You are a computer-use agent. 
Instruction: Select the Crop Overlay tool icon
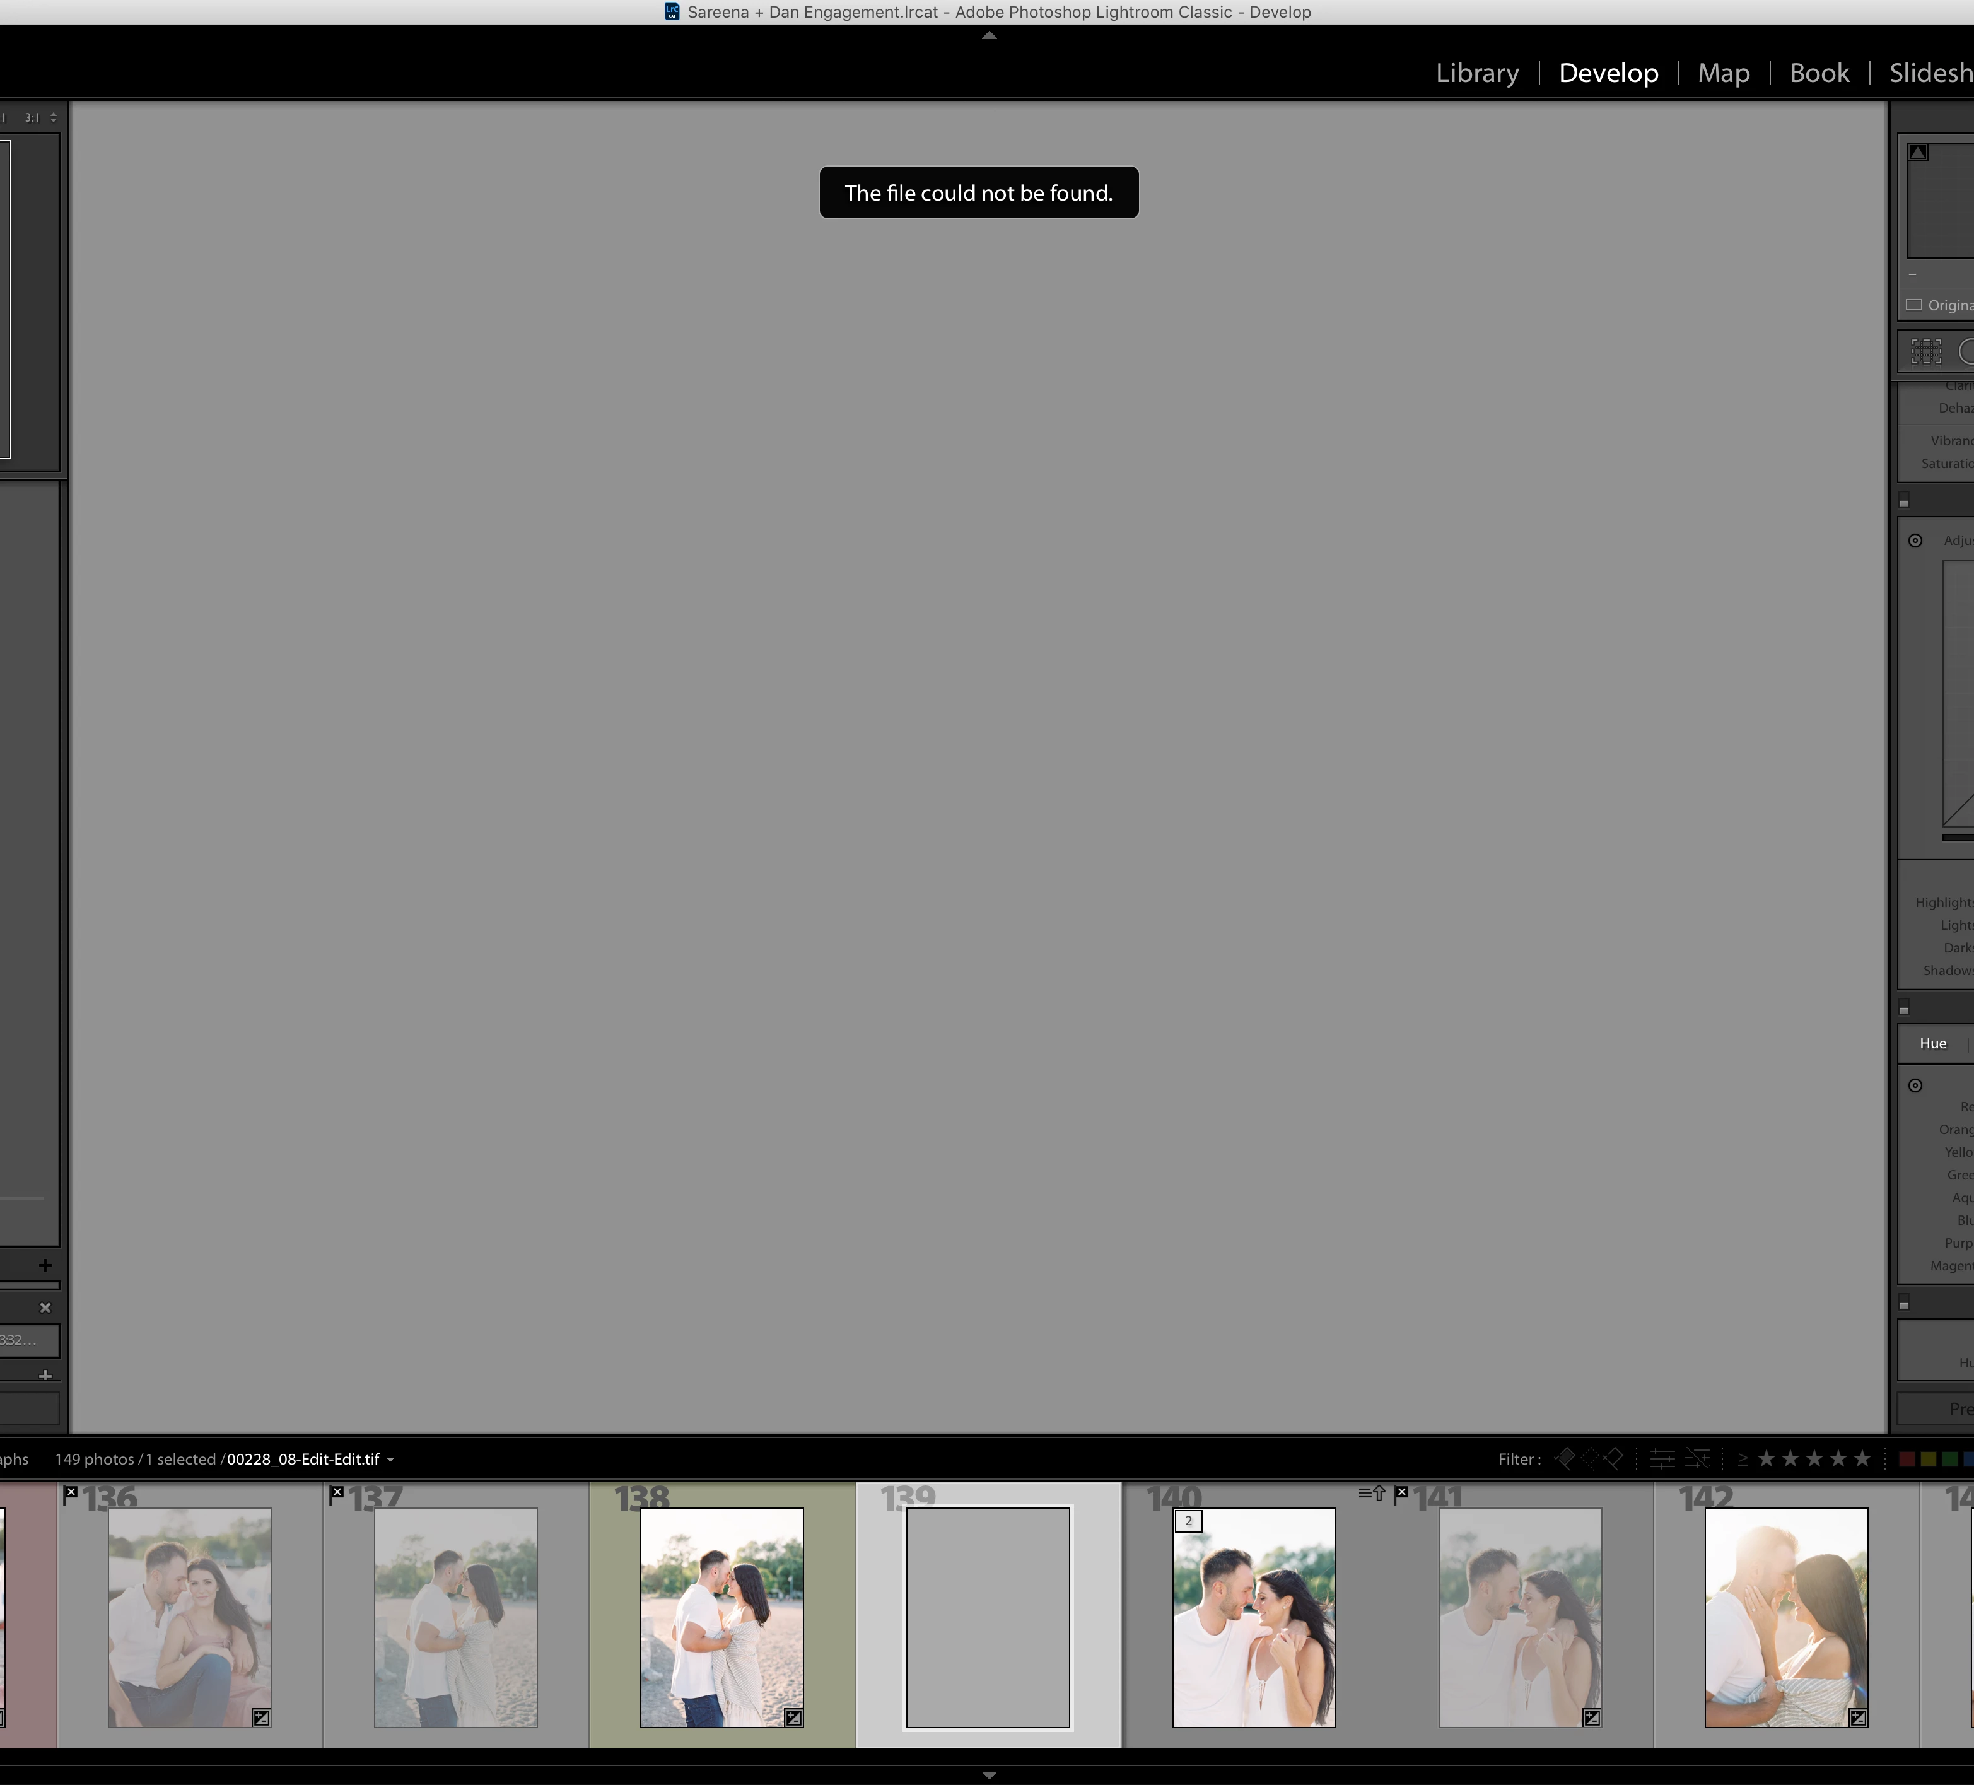point(1925,351)
